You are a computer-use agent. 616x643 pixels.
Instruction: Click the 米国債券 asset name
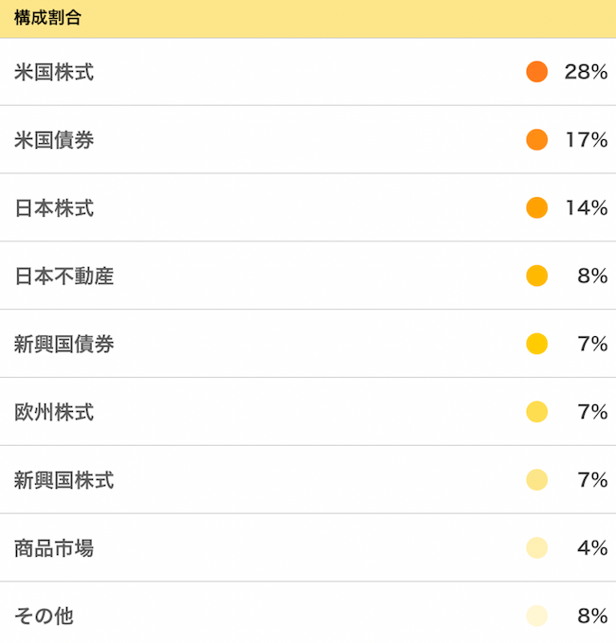(x=54, y=140)
